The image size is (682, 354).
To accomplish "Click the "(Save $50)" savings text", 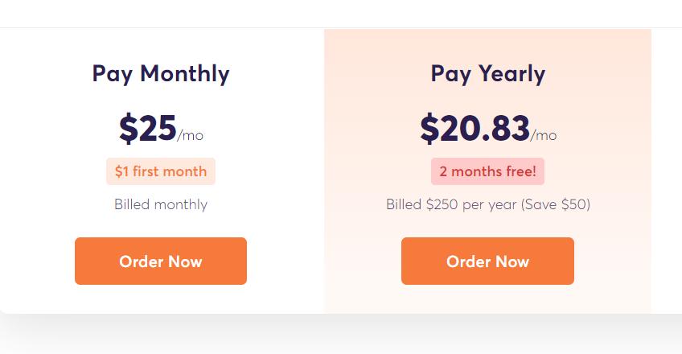I will (x=556, y=204).
